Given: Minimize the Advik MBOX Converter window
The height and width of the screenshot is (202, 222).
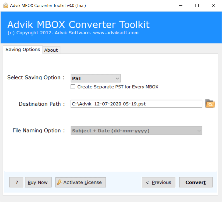Looking at the screenshot, I should click(x=181, y=6).
